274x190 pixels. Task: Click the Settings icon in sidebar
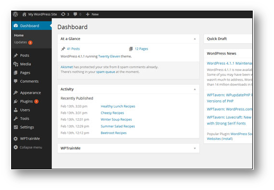click(16, 127)
